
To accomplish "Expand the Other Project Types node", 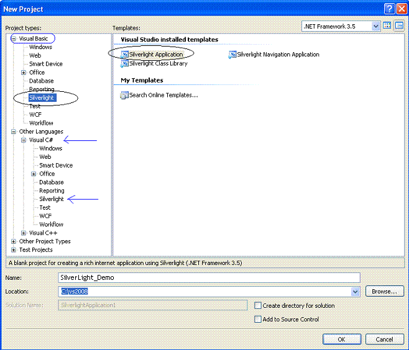I will [14, 241].
